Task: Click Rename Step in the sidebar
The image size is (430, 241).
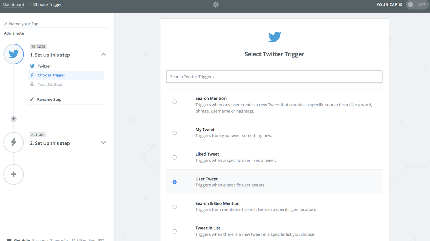Action: click(49, 99)
